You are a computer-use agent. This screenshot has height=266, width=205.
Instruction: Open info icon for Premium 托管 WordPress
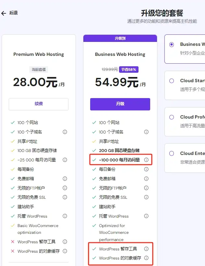tap(65, 216)
